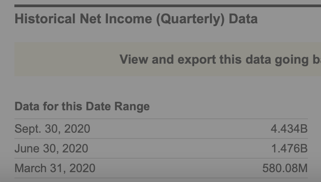This screenshot has width=321, height=182.
Task: Open the View and export this data link
Action: click(x=220, y=60)
